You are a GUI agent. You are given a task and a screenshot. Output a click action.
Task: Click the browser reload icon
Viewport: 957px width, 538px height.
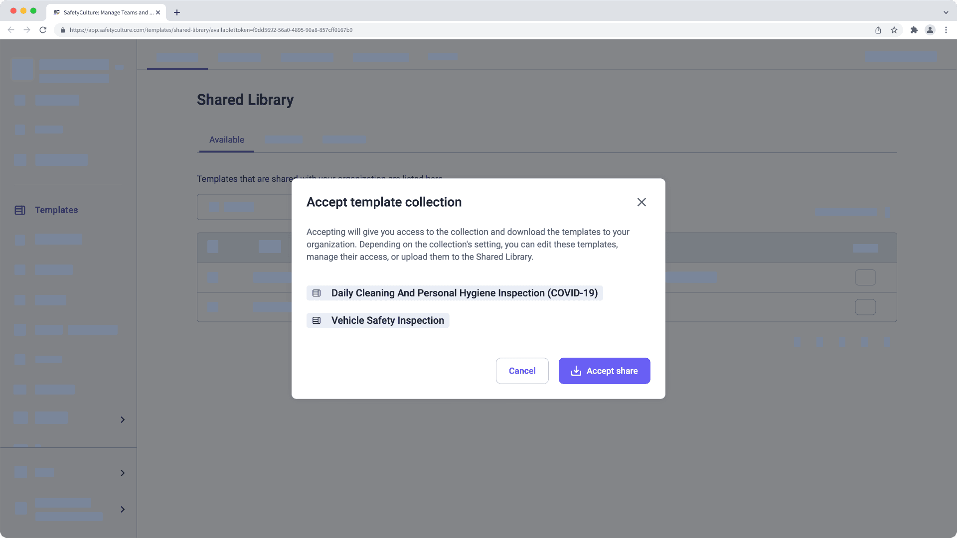pos(43,30)
